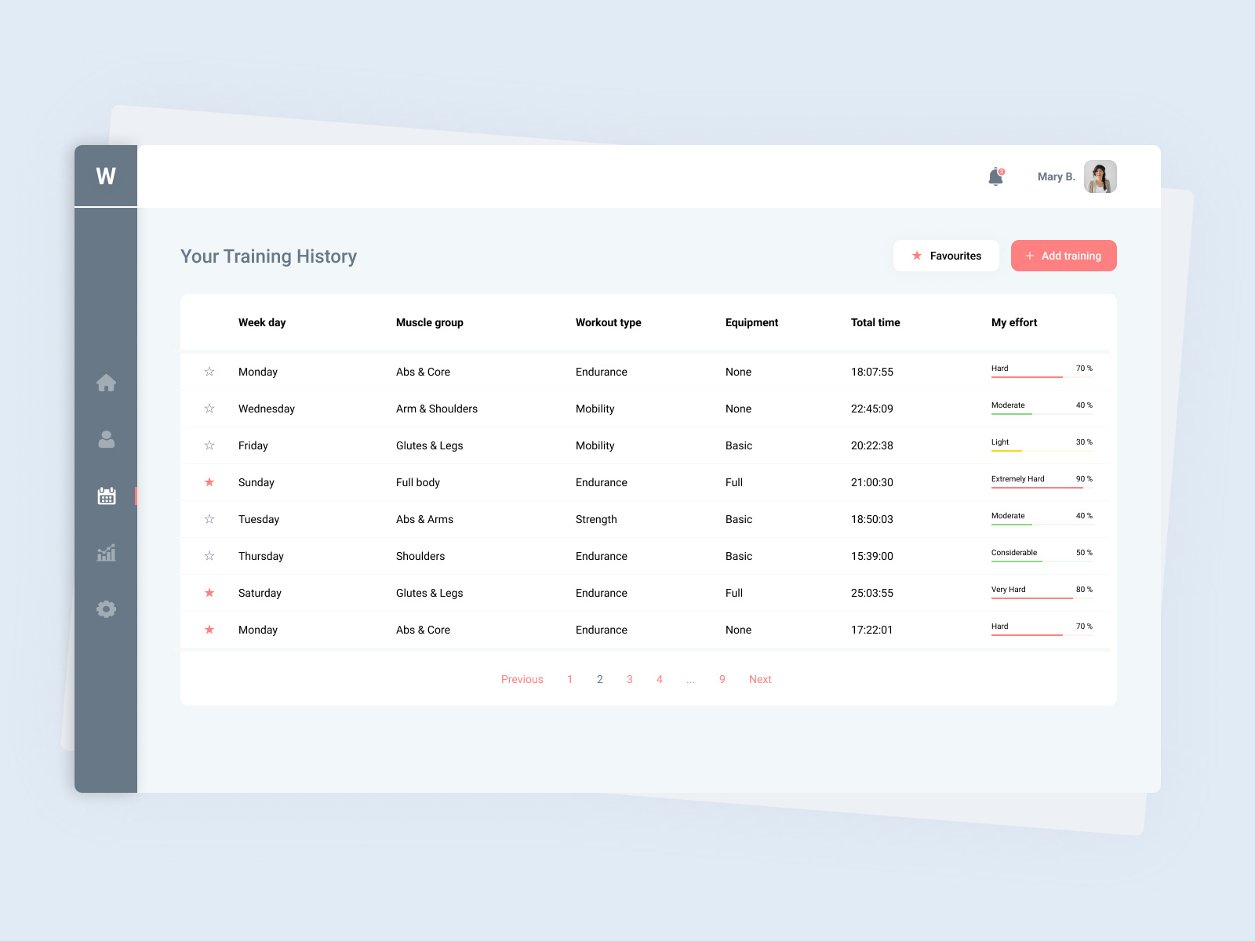Open settings via the gear icon
This screenshot has height=941, width=1255.
click(x=106, y=609)
